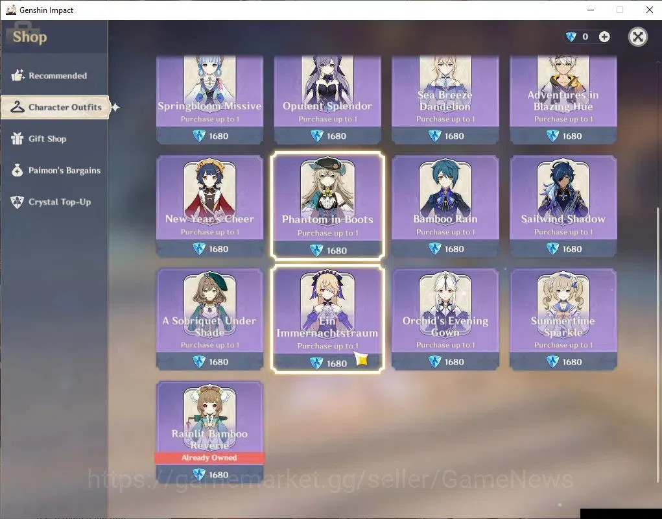The width and height of the screenshot is (662, 519).
Task: Minimize the Genshin Impact window
Action: point(591,10)
